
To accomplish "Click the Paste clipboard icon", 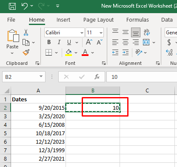I will pyautogui.click(x=13, y=36).
